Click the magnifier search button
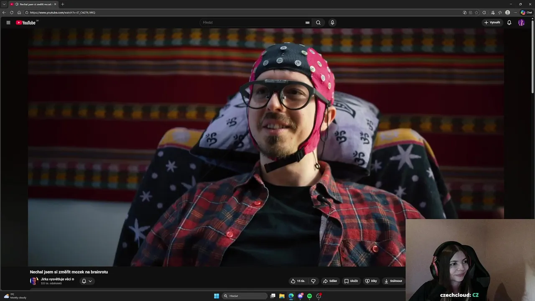The width and height of the screenshot is (535, 301). [x=318, y=23]
